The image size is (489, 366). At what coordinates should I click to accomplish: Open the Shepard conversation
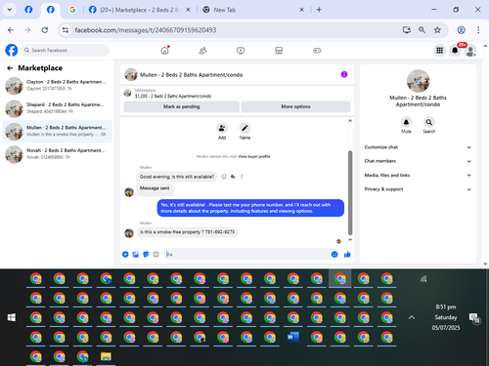click(58, 108)
